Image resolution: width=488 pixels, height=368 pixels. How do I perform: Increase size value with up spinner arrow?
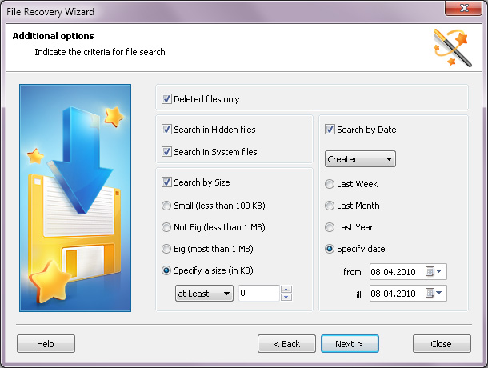(286, 290)
